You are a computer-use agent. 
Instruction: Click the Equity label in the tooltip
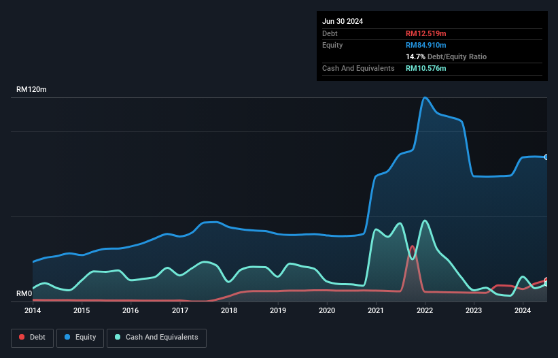[x=332, y=45]
